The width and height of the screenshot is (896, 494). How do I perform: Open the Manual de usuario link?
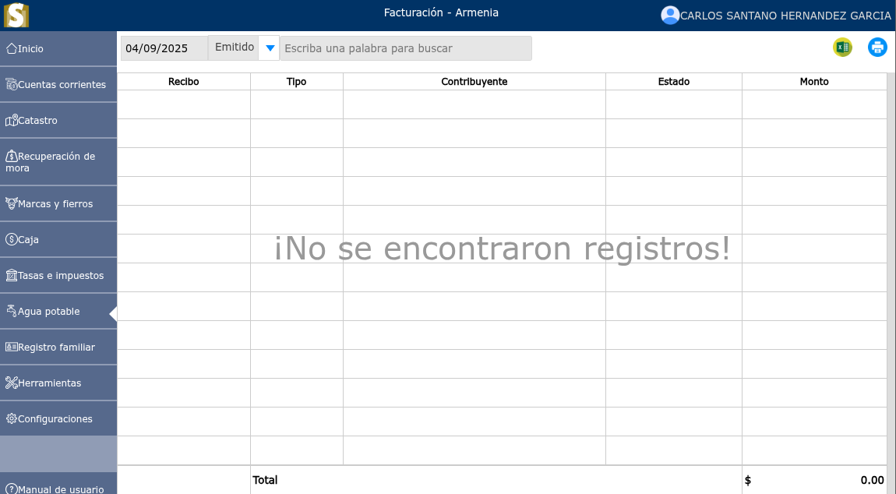point(58,489)
